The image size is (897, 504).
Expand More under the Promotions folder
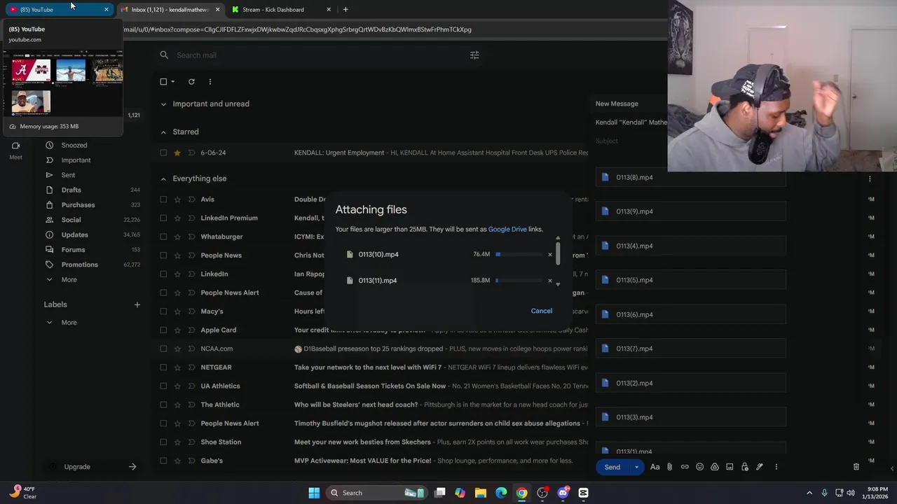(x=69, y=279)
